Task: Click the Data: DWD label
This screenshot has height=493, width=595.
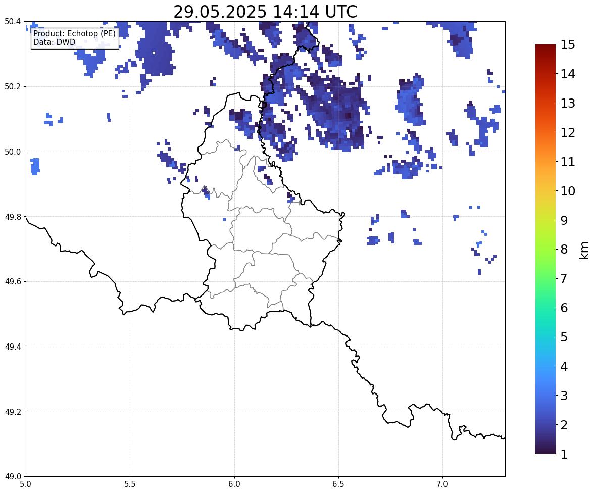Action: pos(54,42)
